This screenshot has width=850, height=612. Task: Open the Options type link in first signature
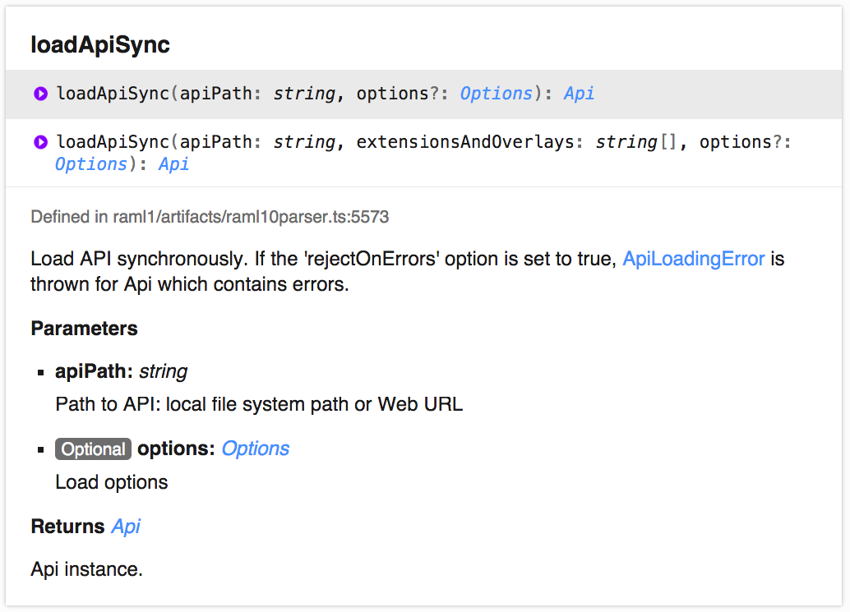[x=496, y=94]
